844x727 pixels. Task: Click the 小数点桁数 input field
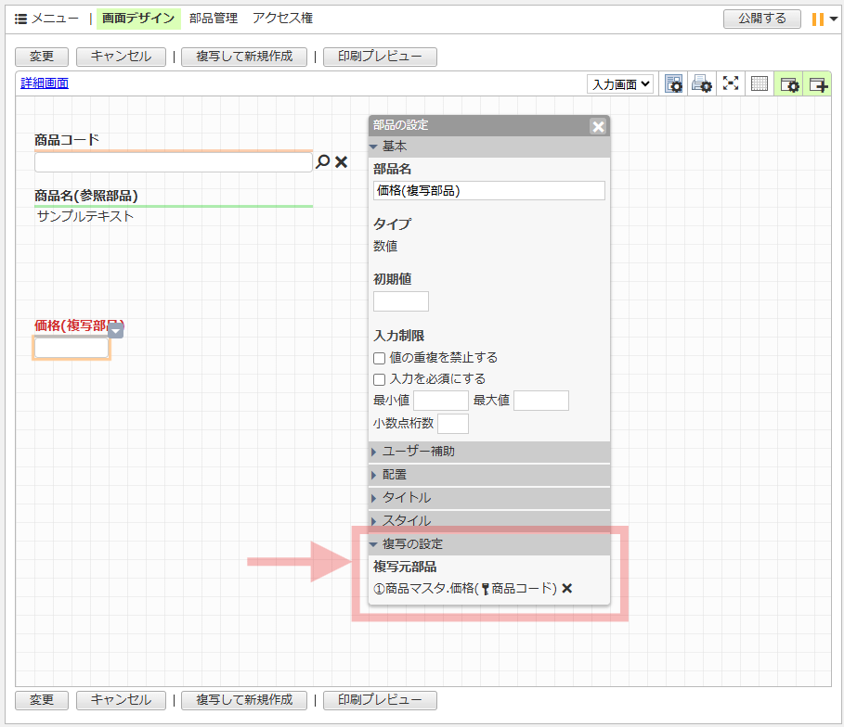pos(453,424)
